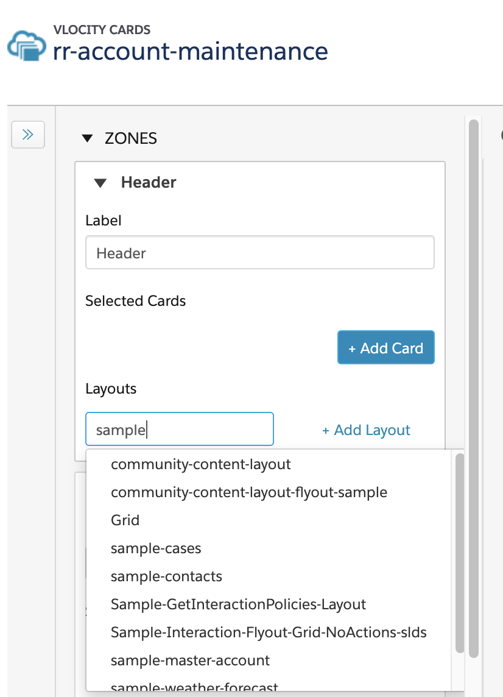Collapse the ZONES section triangle
This screenshot has width=503, height=697.
pyautogui.click(x=88, y=138)
